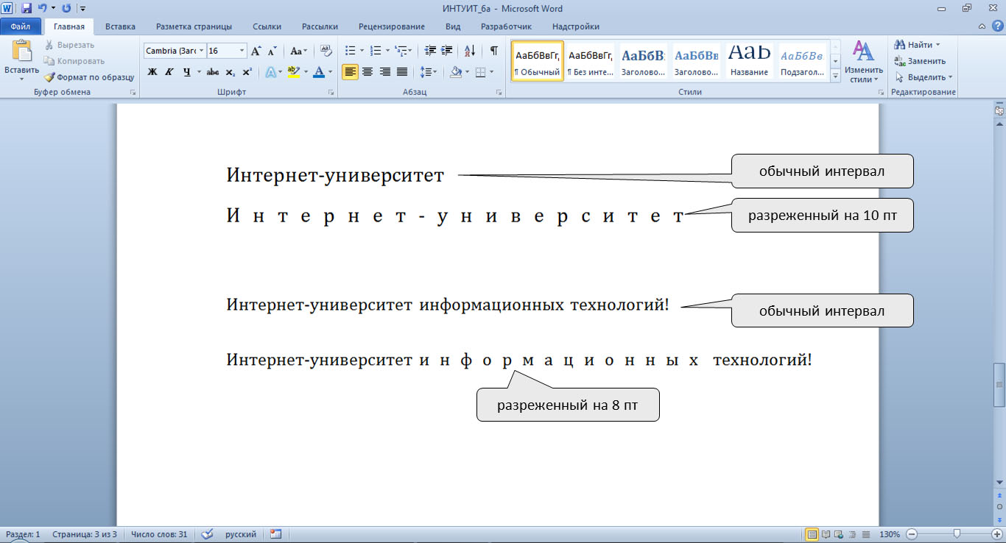
Task: Click the vertical scrollbar thumb
Action: tap(999, 385)
